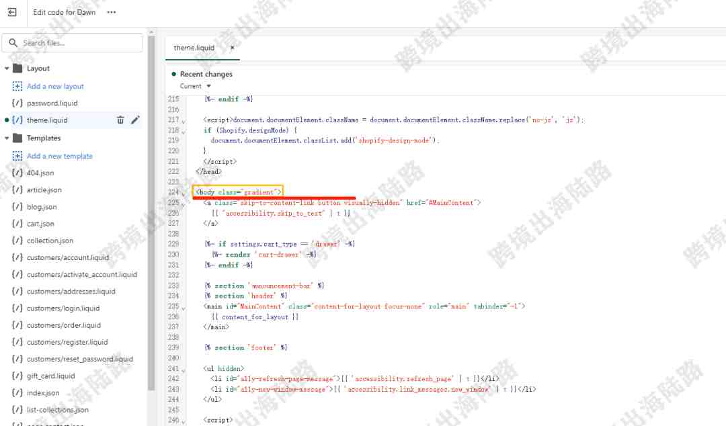Open customers/account.liquid file

point(68,257)
